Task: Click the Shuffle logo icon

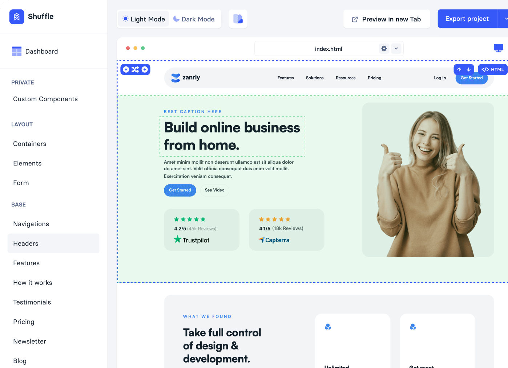Action: [17, 17]
